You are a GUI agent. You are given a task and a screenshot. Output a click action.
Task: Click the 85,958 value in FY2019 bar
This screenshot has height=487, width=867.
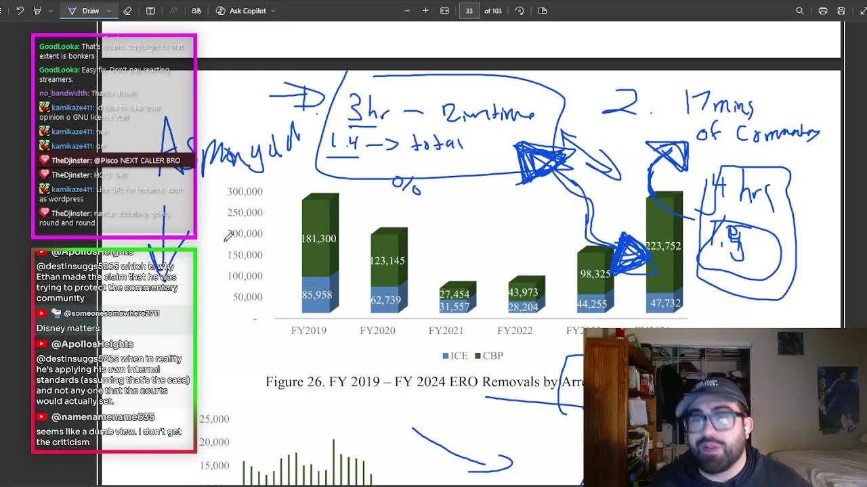point(317,295)
